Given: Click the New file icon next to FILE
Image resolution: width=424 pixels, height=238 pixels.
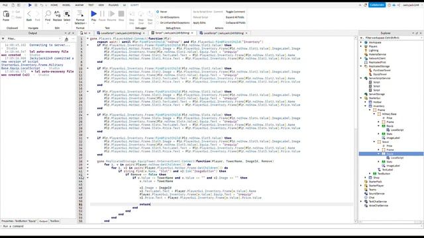Looking at the screenshot, I should [13, 5].
